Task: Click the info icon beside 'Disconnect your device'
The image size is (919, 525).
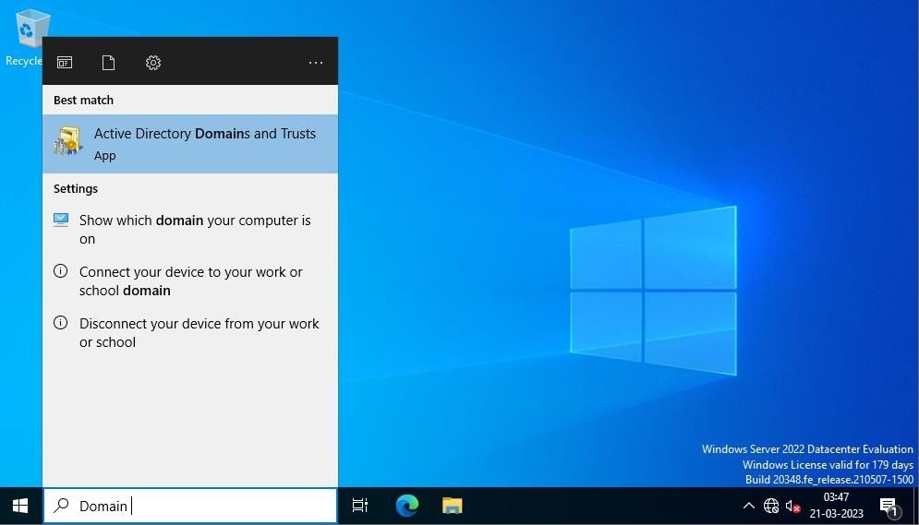Action: click(60, 323)
